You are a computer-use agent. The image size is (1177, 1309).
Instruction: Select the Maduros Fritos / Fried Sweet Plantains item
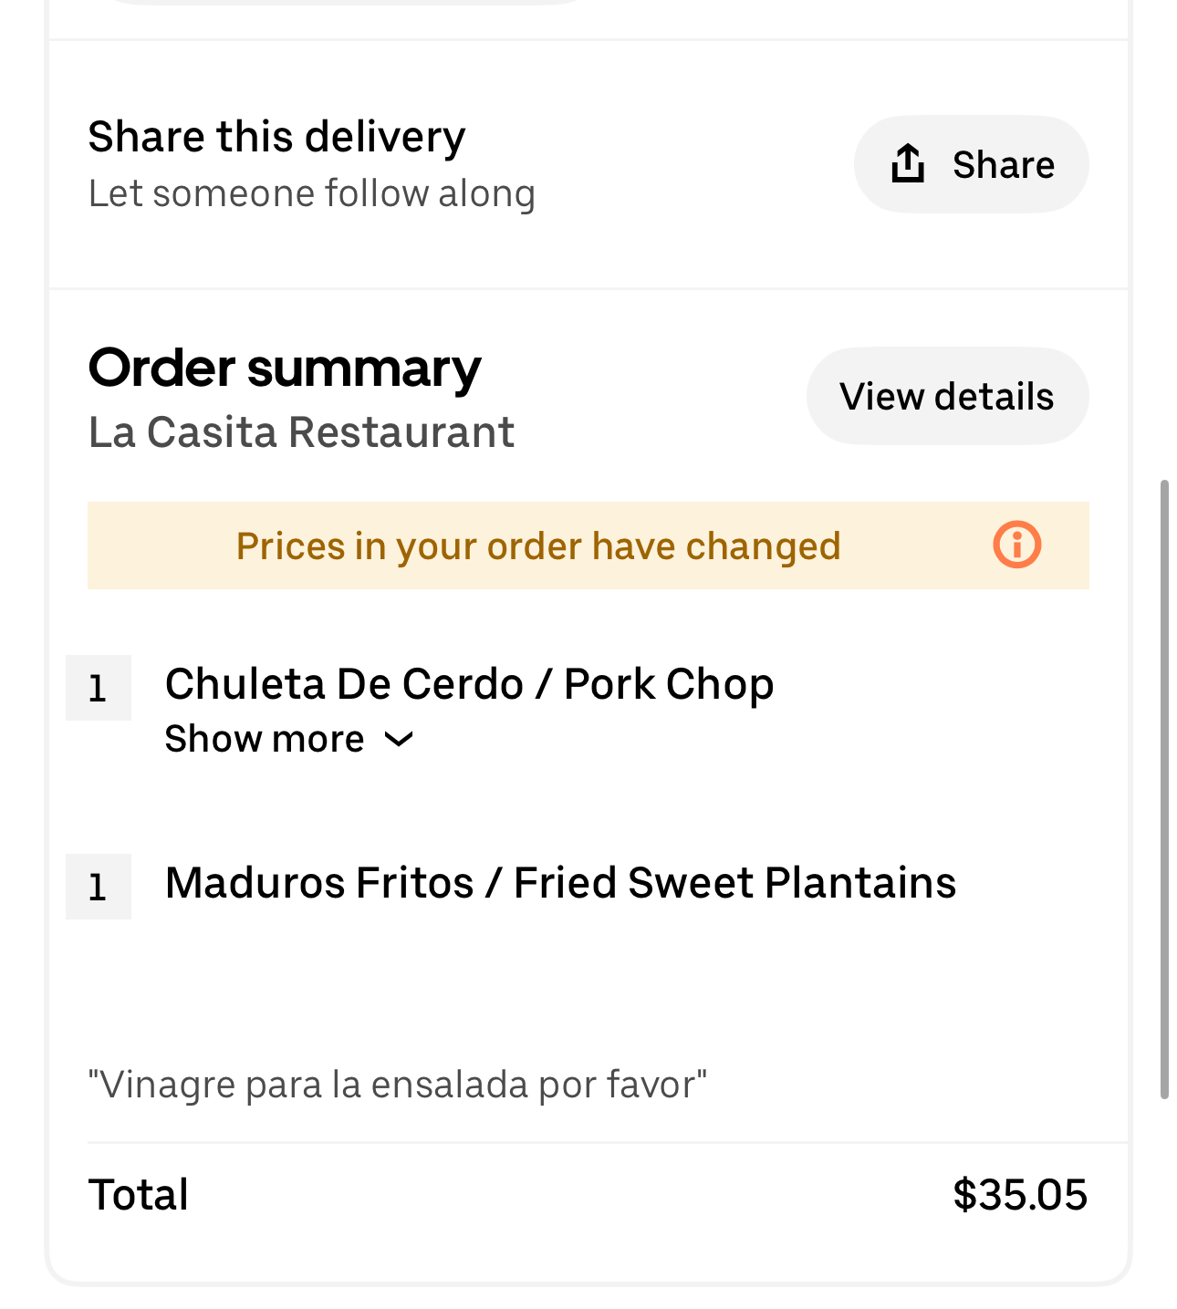[x=560, y=883]
